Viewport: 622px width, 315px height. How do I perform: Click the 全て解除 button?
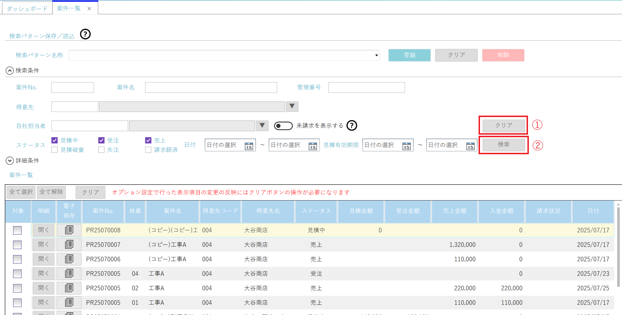click(51, 192)
